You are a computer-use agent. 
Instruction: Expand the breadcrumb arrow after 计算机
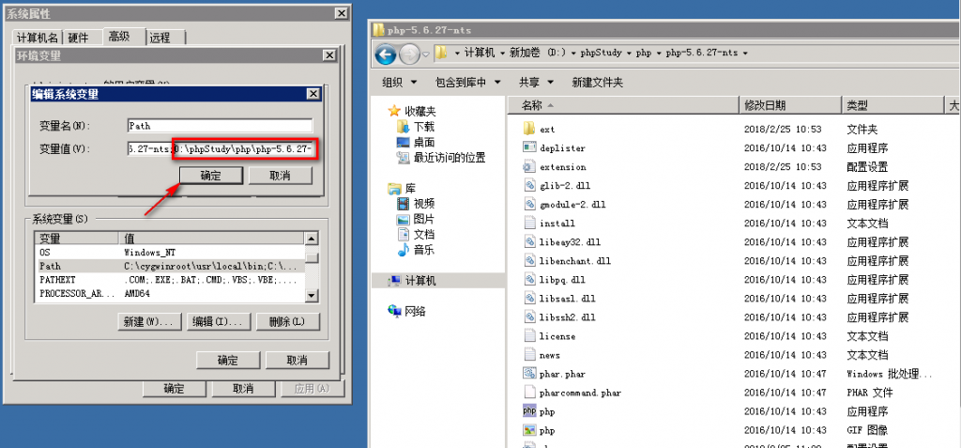pyautogui.click(x=501, y=54)
